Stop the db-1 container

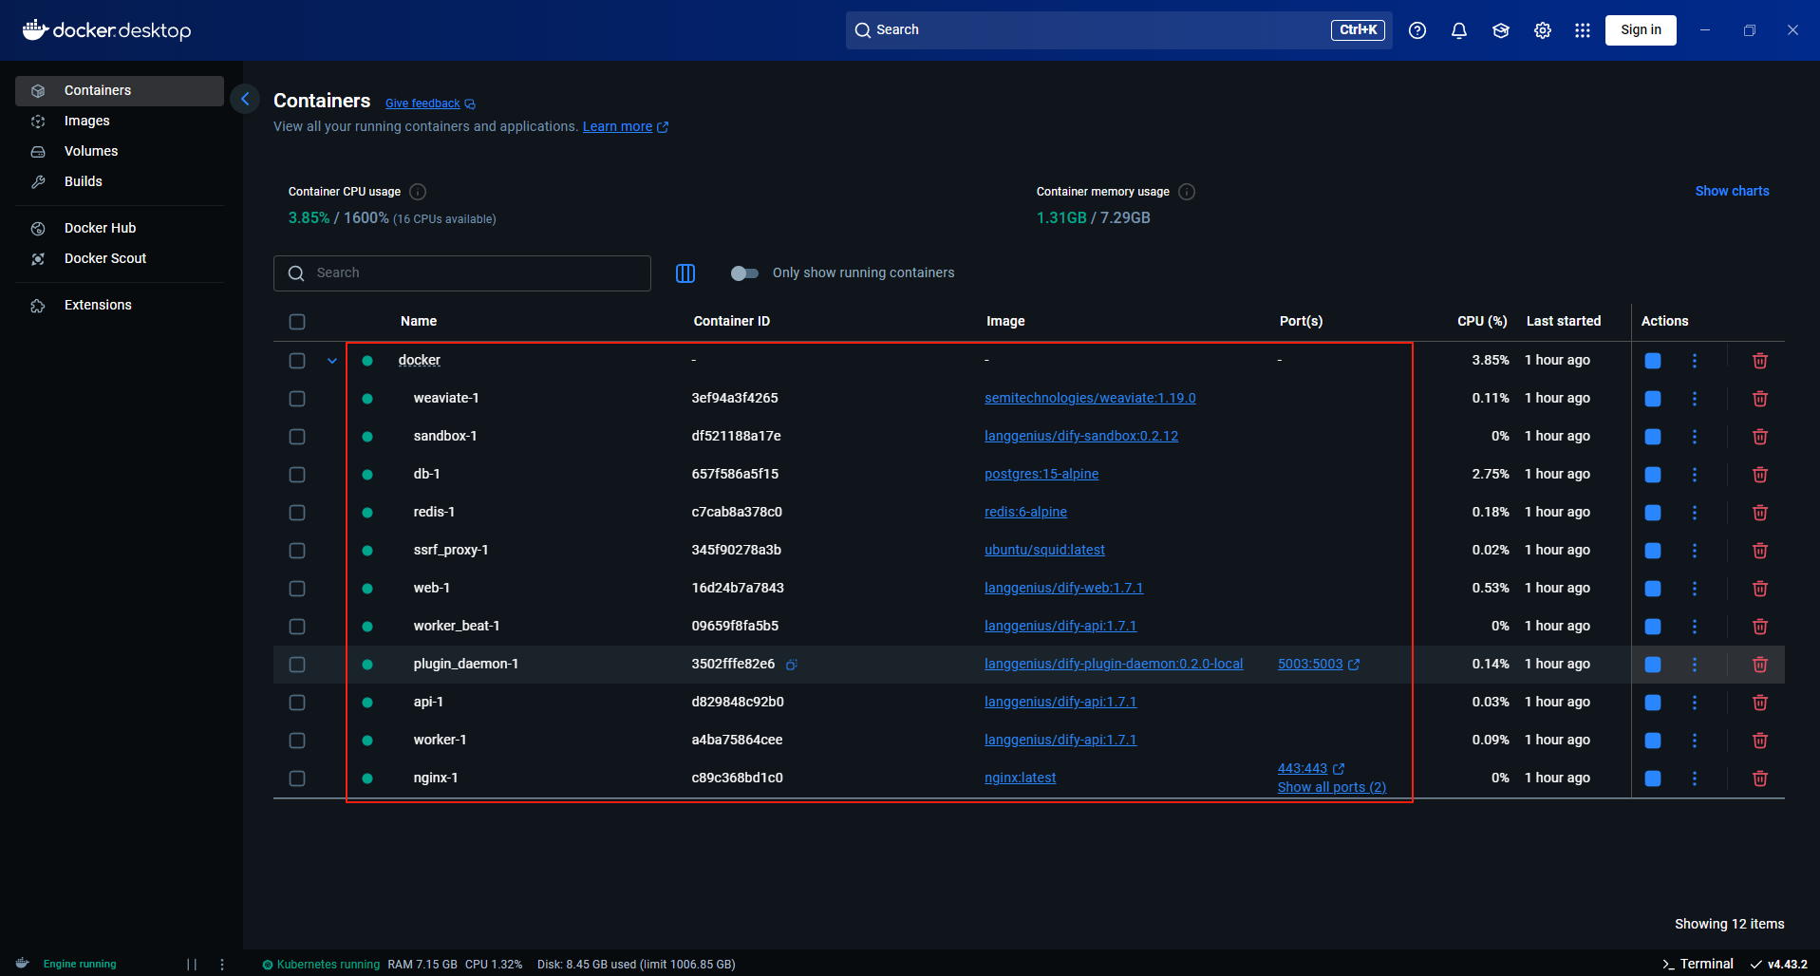click(1653, 475)
